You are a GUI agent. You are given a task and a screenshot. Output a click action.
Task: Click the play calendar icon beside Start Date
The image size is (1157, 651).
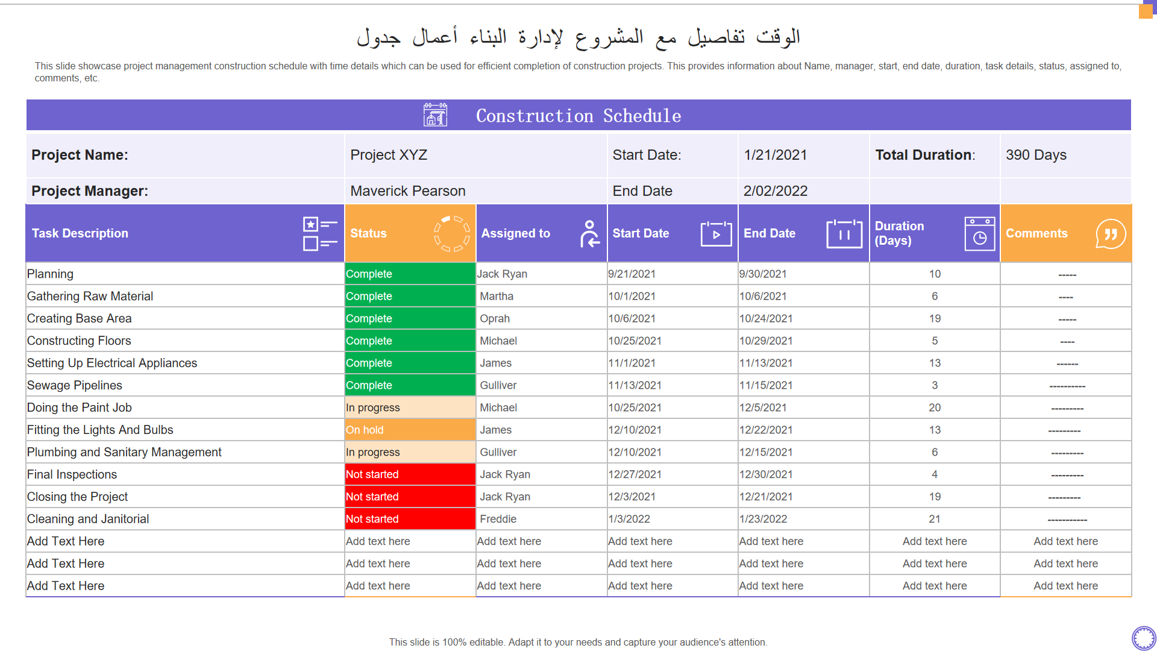coord(716,234)
